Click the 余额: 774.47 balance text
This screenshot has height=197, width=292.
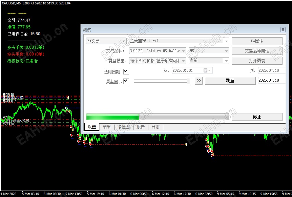pyautogui.click(x=19, y=20)
